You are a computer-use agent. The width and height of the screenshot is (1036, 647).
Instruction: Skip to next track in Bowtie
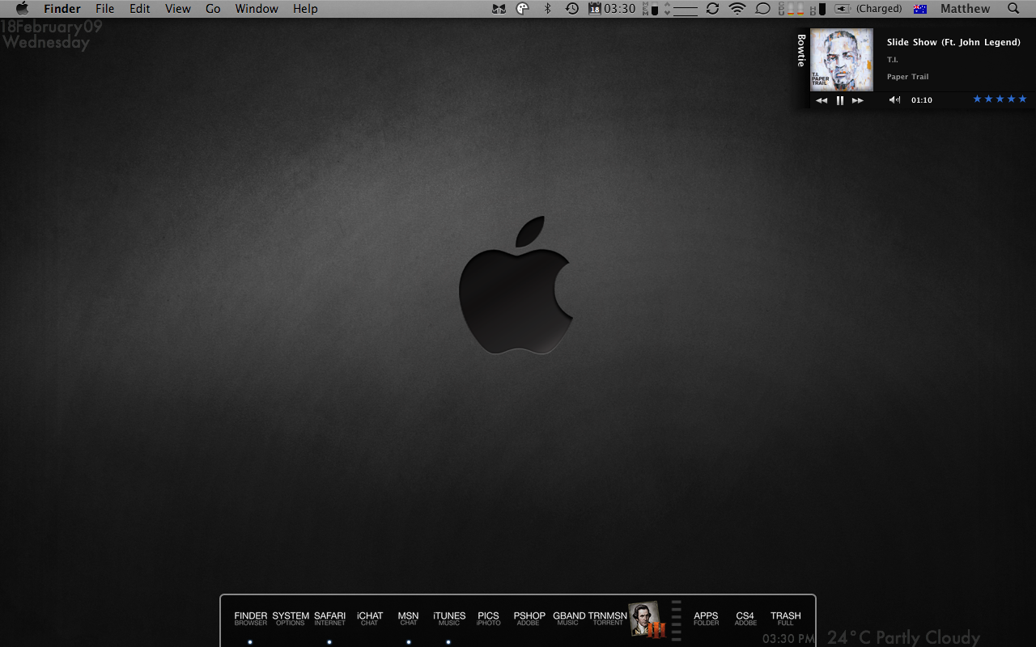coord(858,100)
